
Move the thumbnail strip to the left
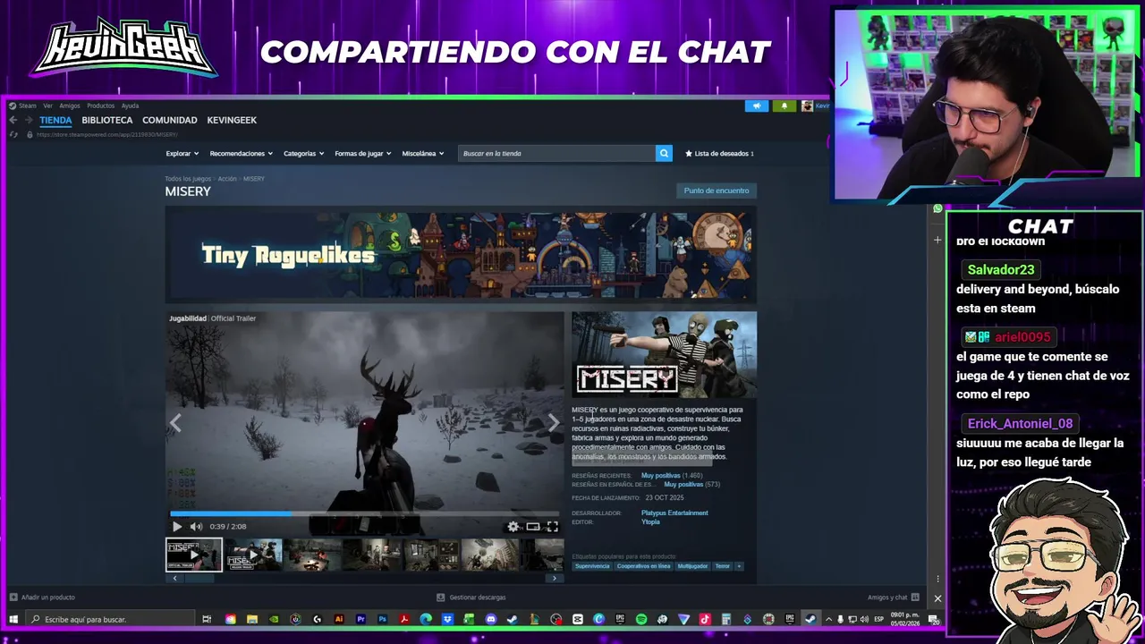point(174,578)
